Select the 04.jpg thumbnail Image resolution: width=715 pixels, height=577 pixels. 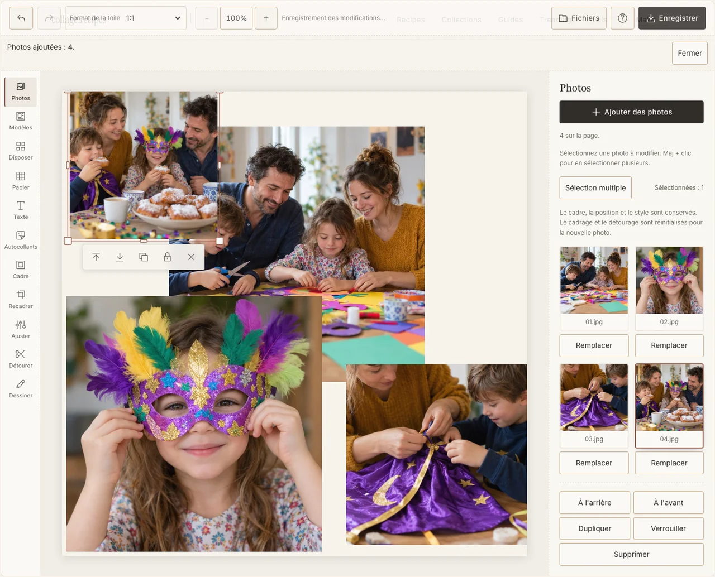tap(669, 405)
